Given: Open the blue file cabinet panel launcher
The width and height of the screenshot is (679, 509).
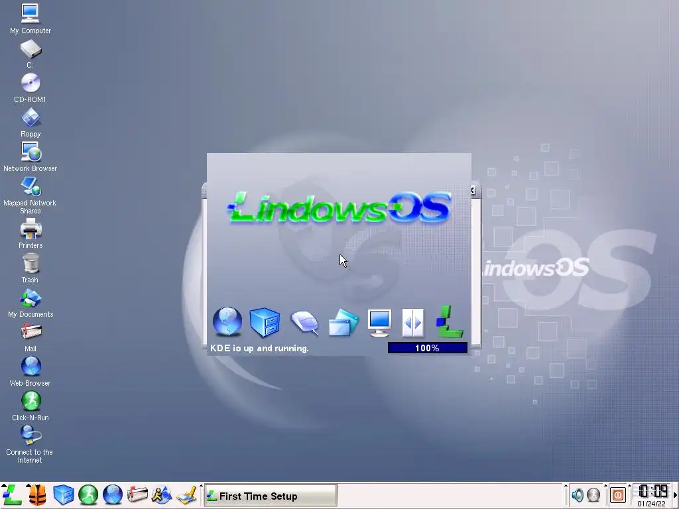Looking at the screenshot, I should click(63, 494).
